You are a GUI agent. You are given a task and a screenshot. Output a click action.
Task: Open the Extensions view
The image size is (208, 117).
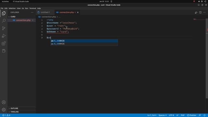click(x=4, y=43)
